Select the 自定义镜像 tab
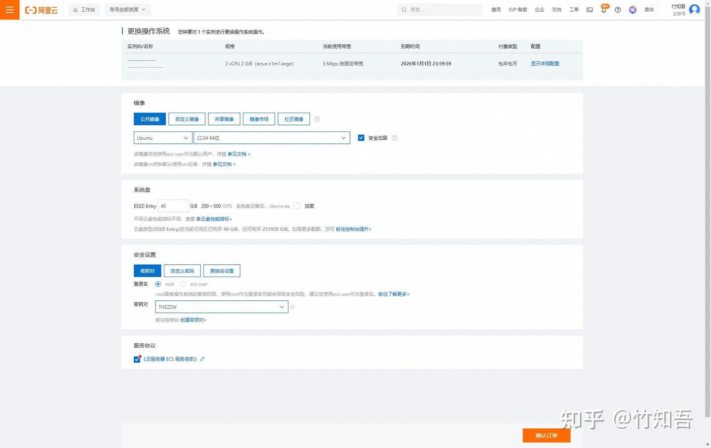This screenshot has width=711, height=448. coord(187,119)
